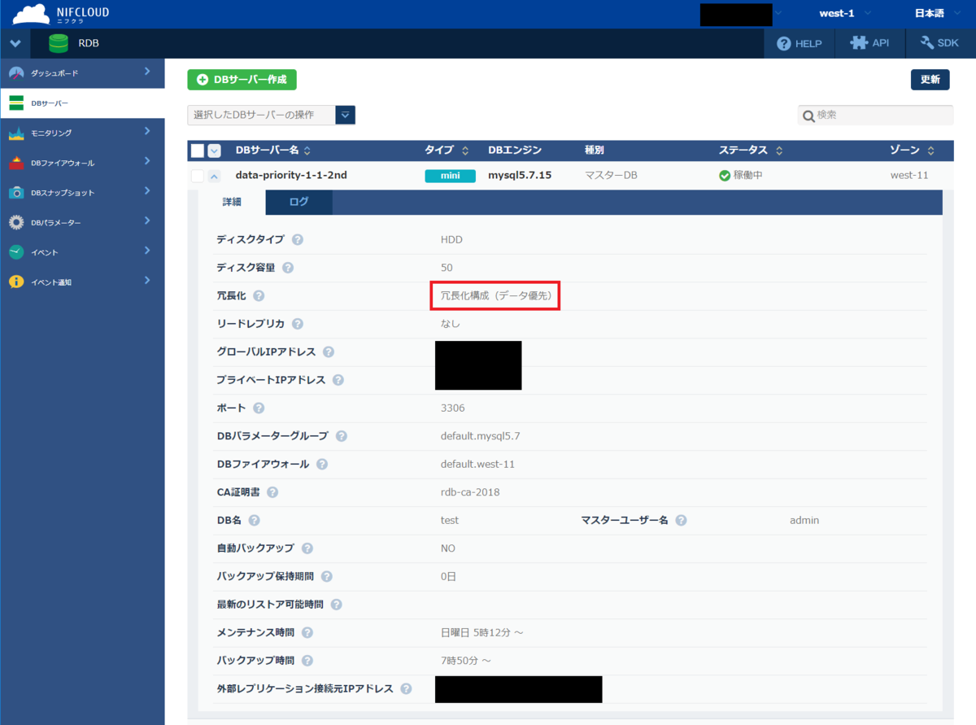
Task: Open DB parameter gear icon
Action: pos(16,222)
